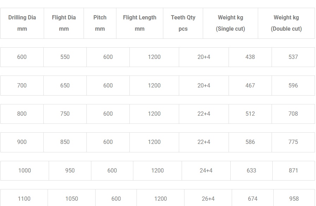Select the 871 double cut weight cell
Viewport: 316px width, 206px height.
coord(293,170)
